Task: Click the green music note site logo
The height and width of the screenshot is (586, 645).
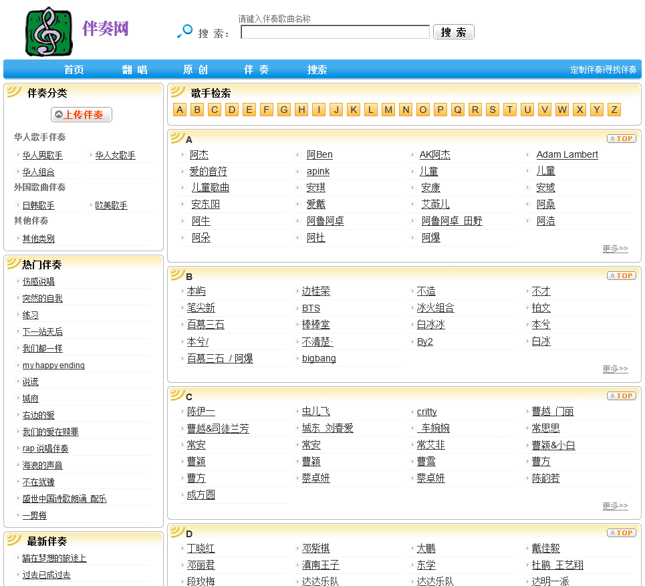Action: coord(49,31)
